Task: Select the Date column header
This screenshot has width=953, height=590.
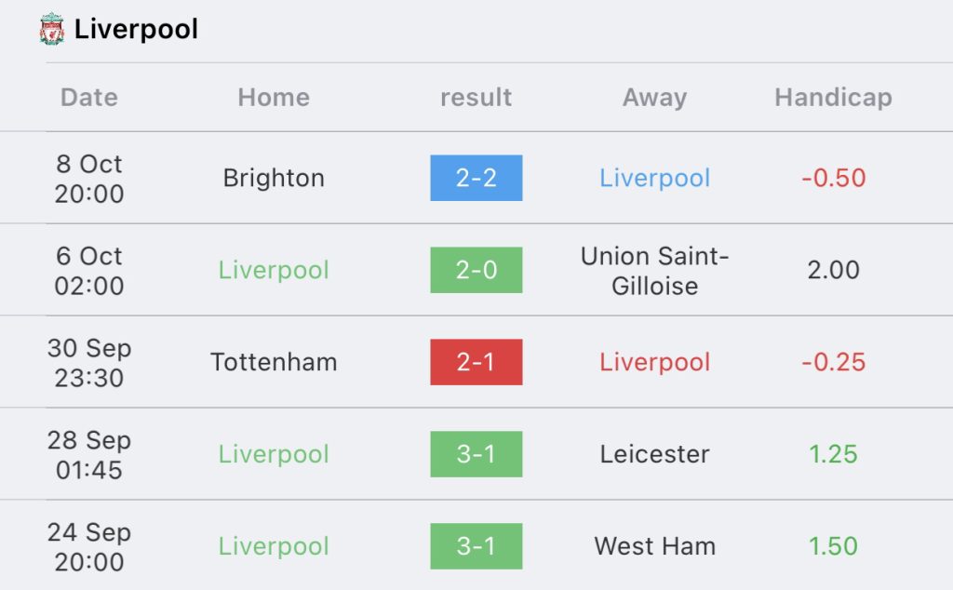Action: click(89, 97)
